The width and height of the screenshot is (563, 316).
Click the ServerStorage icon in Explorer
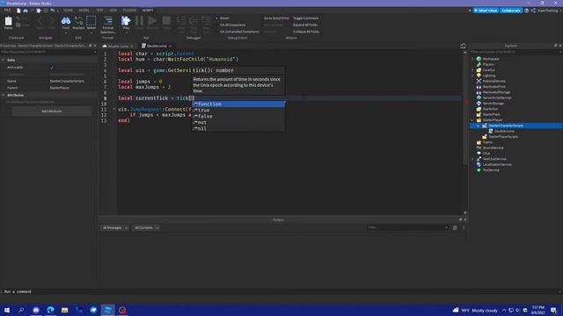click(479, 104)
